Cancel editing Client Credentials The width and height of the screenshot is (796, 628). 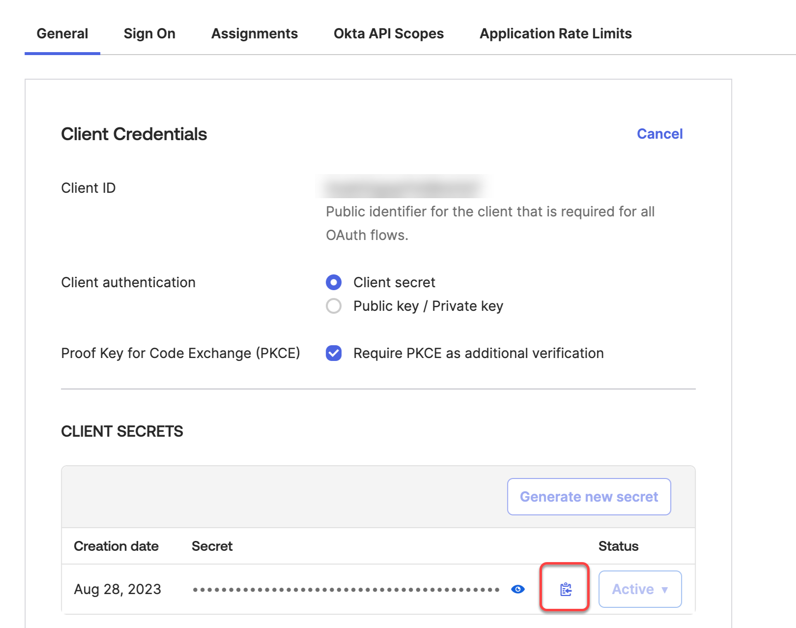[659, 134]
